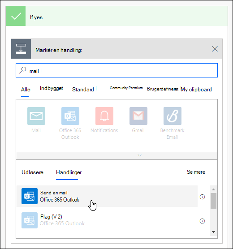Pick the Notifications connector icon
233x249 pixels.
(x=104, y=116)
